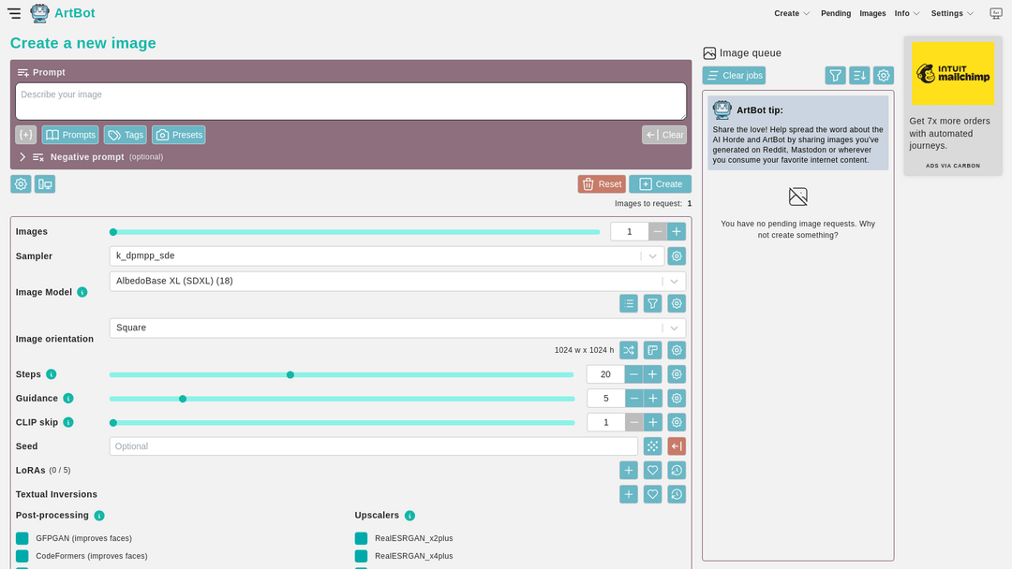Expand the Negative prompt section
The width and height of the screenshot is (1012, 569).
coord(23,157)
